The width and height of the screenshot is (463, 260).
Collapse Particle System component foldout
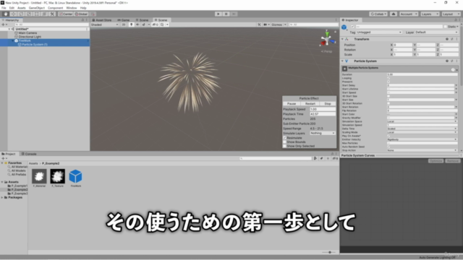[x=342, y=61]
